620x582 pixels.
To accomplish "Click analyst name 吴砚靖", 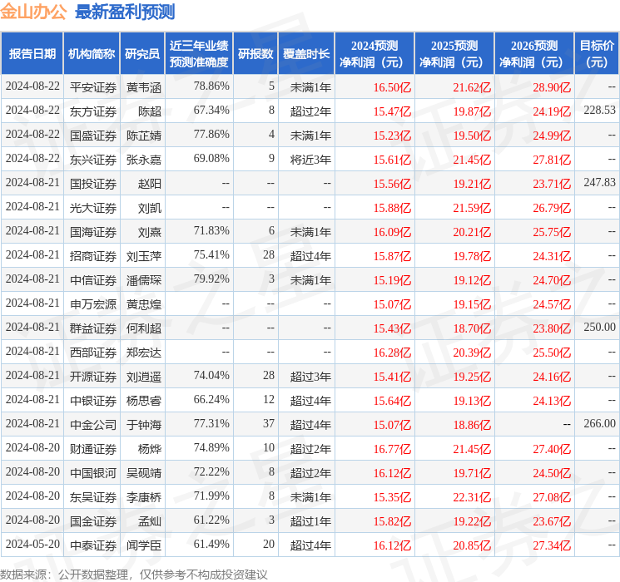I will 144,473.
